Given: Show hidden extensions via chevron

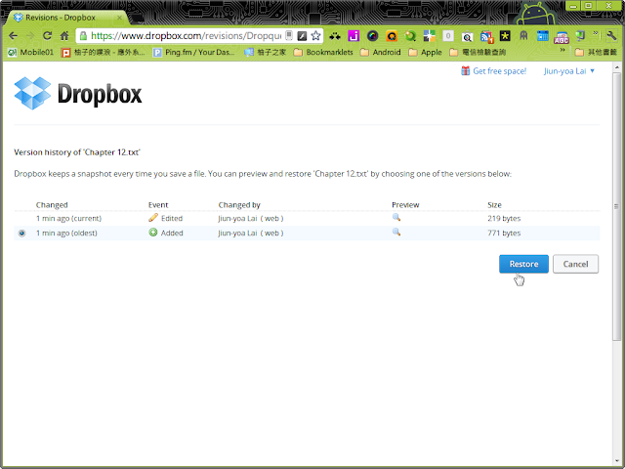Looking at the screenshot, I should 596,33.
